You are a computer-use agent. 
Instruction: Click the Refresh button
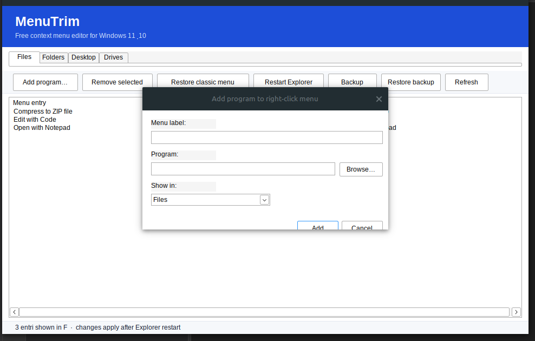(x=466, y=82)
